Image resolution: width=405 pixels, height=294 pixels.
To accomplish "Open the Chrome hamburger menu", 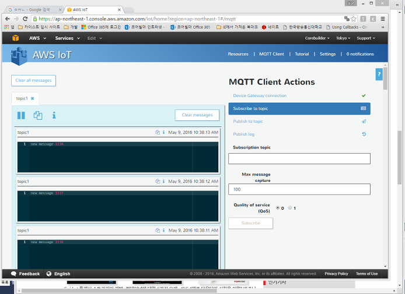I will 383,19.
